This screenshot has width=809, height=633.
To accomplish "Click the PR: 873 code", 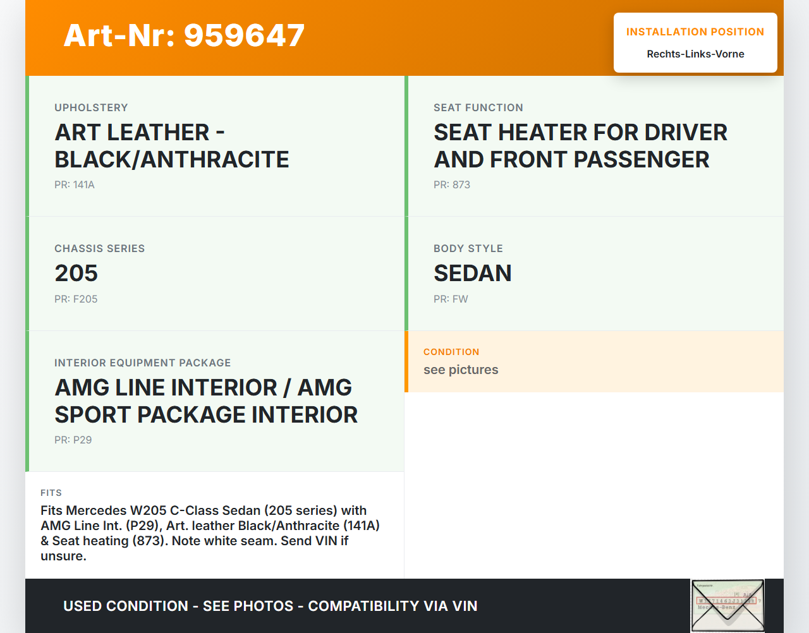I will tap(451, 185).
